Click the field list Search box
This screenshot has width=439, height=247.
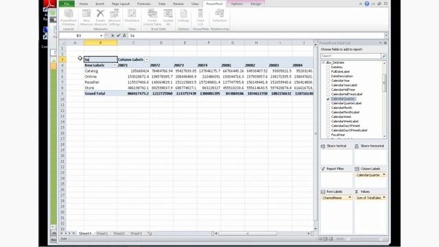[351, 56]
